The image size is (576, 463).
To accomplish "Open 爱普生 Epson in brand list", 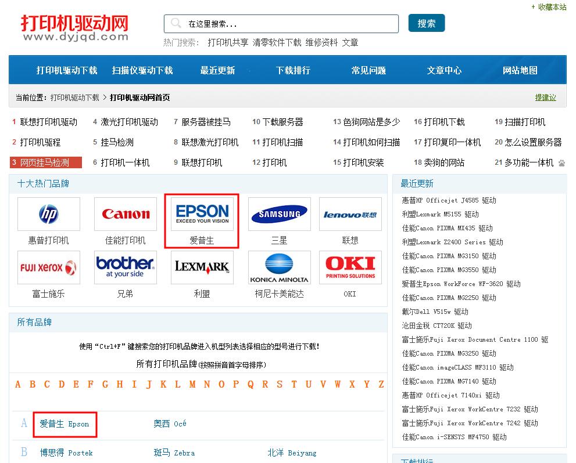I will click(65, 424).
